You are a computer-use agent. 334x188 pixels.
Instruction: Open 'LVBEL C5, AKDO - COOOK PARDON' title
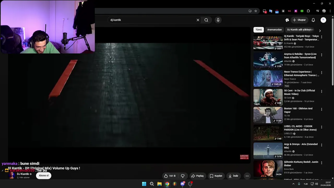coord(300,128)
